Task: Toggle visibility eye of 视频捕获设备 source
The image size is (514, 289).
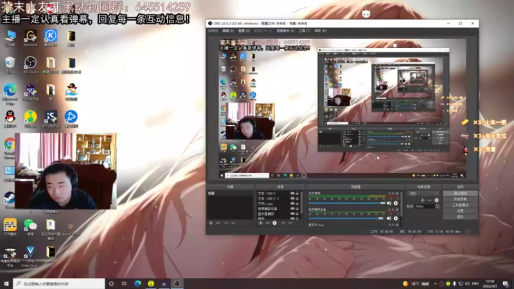Action: tap(292, 208)
